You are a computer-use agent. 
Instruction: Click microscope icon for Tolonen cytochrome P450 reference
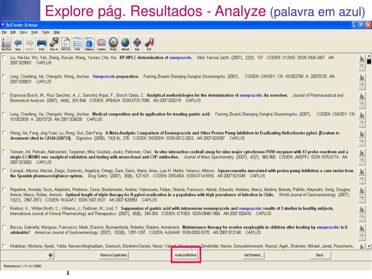(361, 153)
